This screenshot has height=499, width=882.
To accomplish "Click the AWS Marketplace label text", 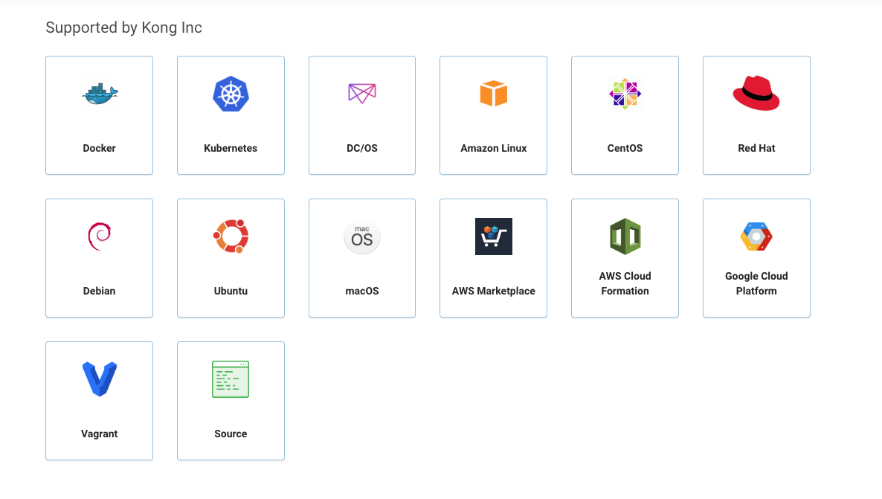I will point(493,291).
